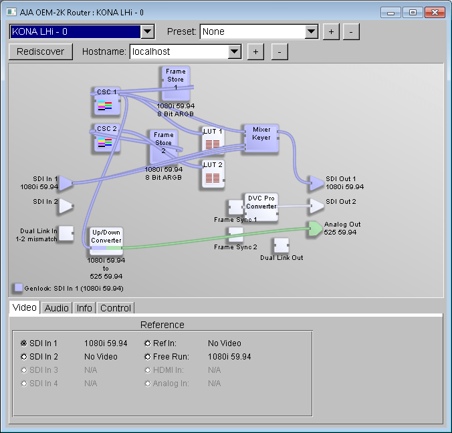This screenshot has width=452, height=433.
Task: Select the Free Run reference option
Action: 148,357
